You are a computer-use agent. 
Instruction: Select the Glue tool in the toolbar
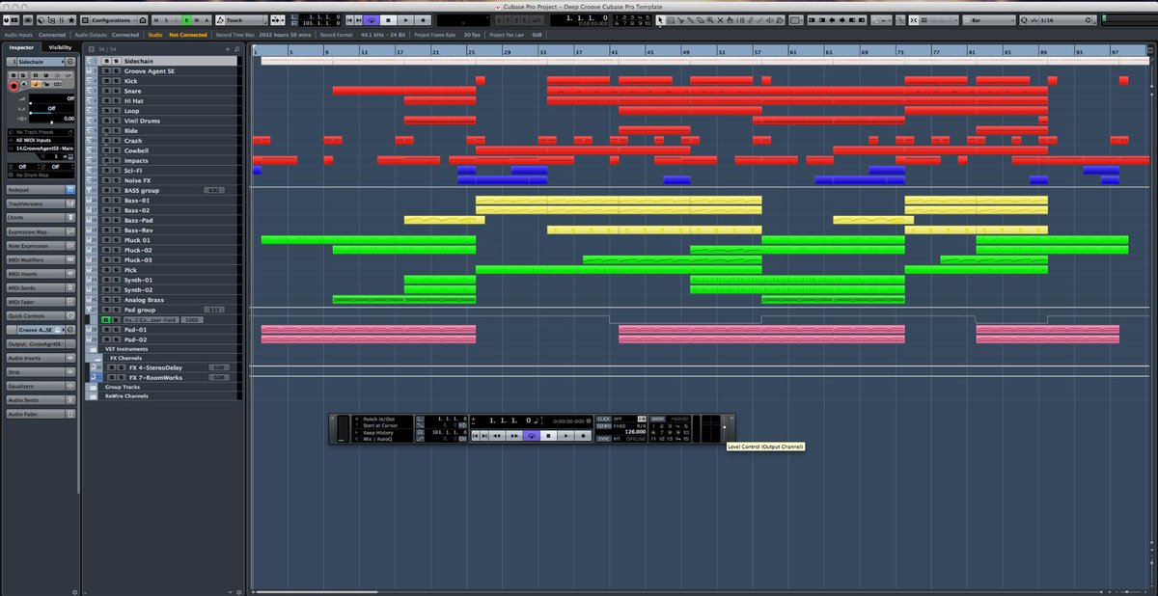(x=691, y=19)
